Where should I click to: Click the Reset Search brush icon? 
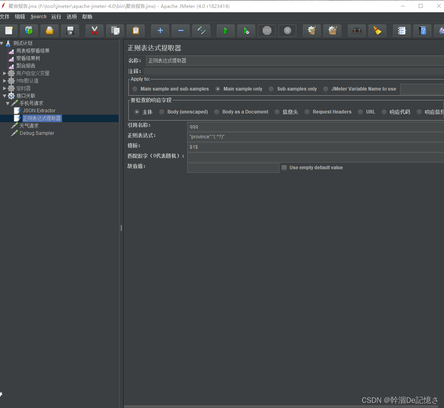point(378,30)
